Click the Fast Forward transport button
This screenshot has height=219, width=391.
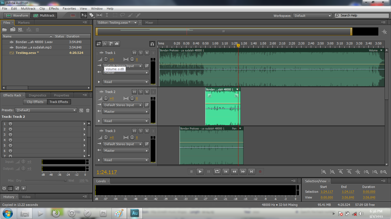pyautogui.click(x=243, y=171)
